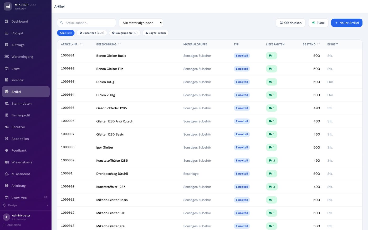Open the Lager warehouse icon

click(x=7, y=68)
